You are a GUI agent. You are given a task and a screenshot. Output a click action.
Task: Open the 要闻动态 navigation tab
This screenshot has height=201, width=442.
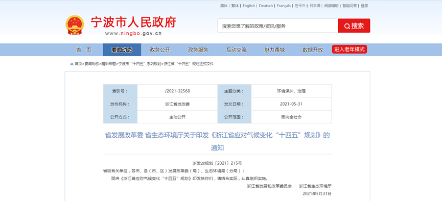click(x=122, y=50)
